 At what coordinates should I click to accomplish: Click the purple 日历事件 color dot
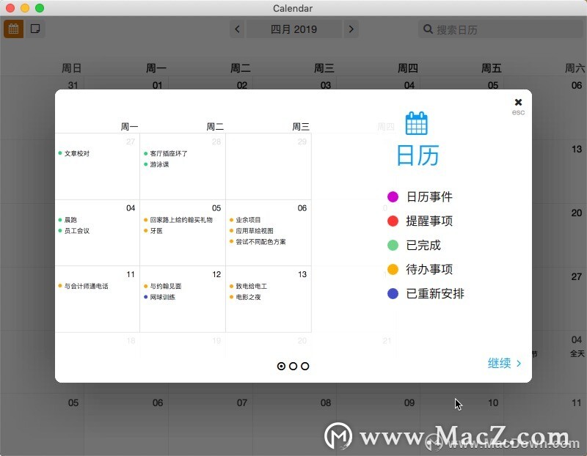click(x=393, y=196)
